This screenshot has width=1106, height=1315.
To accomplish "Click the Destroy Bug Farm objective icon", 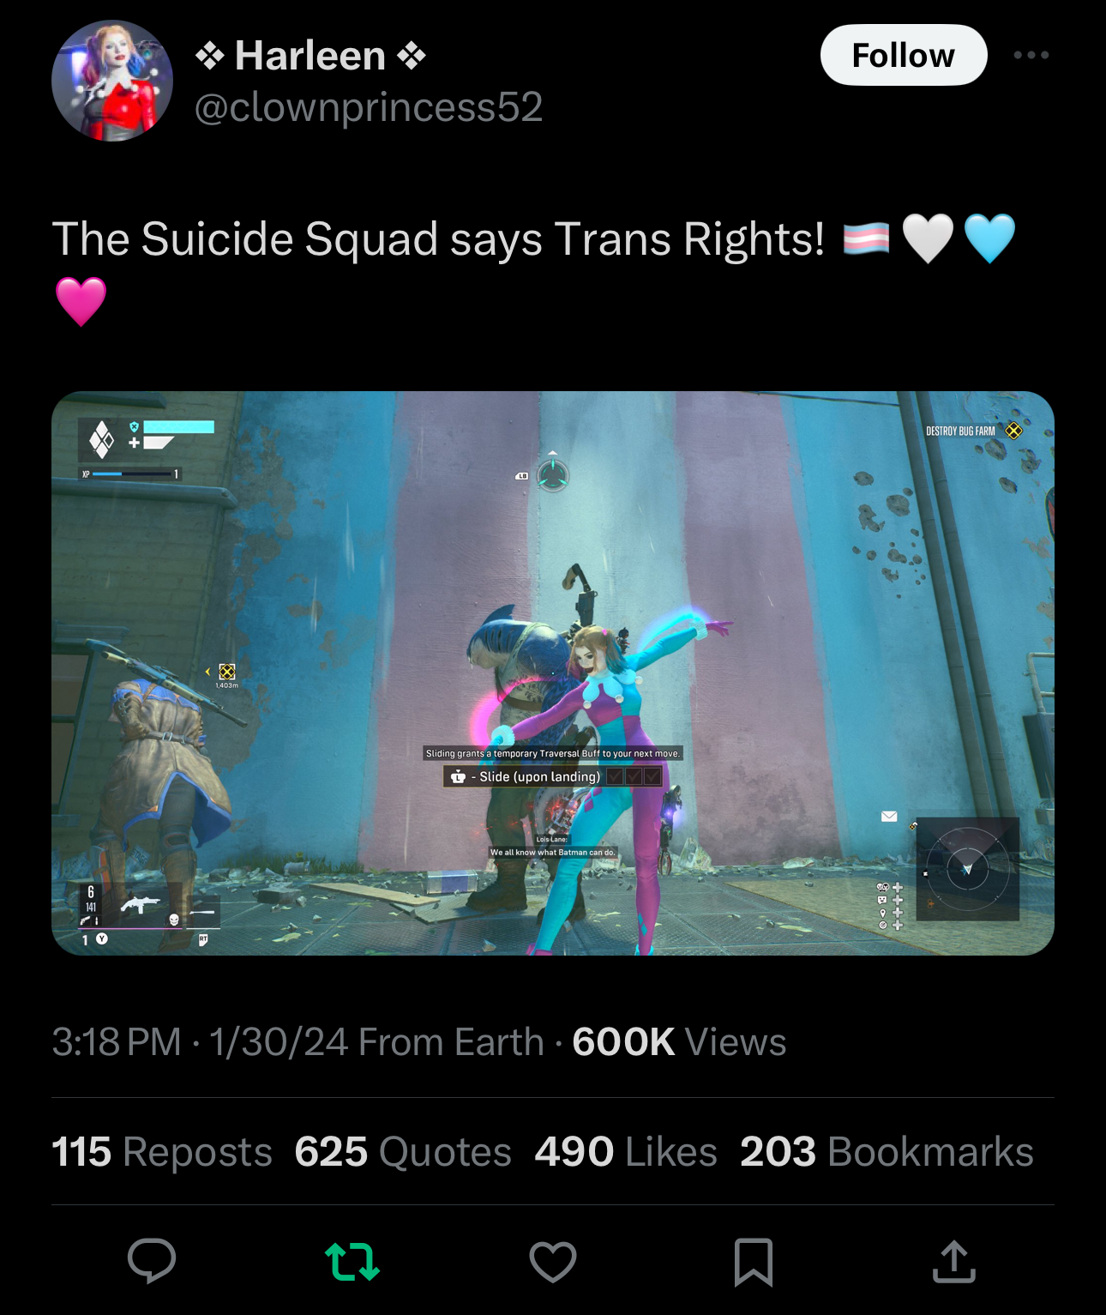I will tap(1013, 431).
